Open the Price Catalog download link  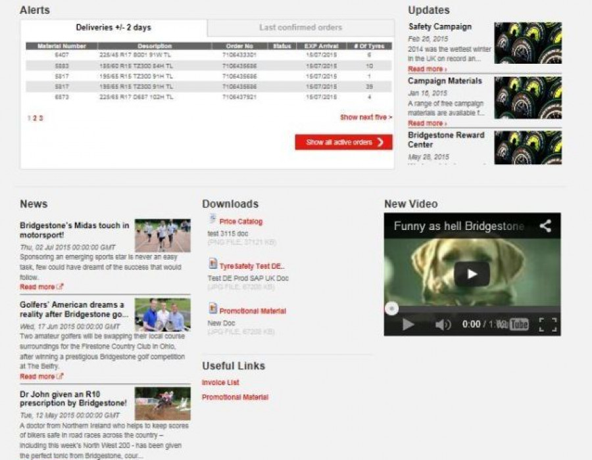click(241, 221)
